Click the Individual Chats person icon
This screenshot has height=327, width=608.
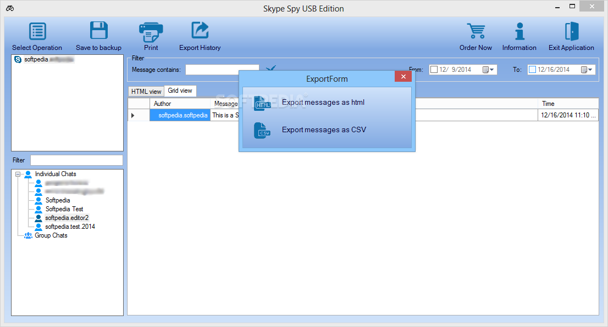[28, 174]
